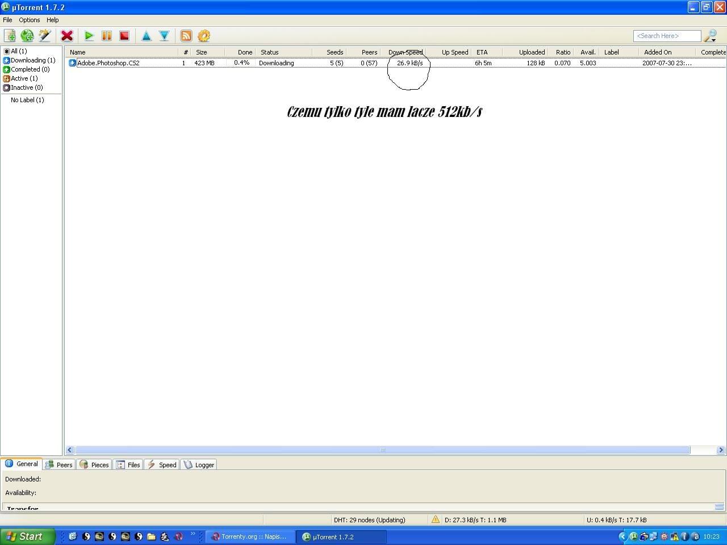The width and height of the screenshot is (727, 545).
Task: Switch to the Pieces tab
Action: (94, 464)
